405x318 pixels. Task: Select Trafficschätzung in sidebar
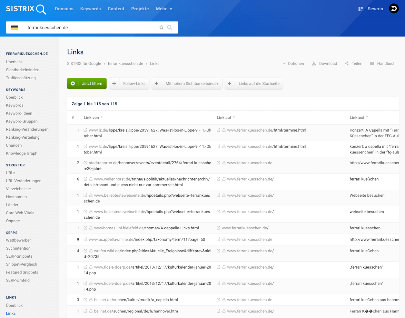(21, 78)
